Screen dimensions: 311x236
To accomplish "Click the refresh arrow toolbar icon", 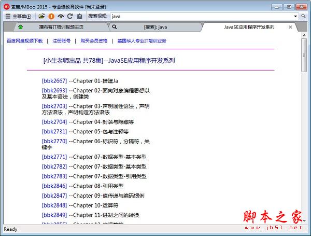I will click(70, 16).
